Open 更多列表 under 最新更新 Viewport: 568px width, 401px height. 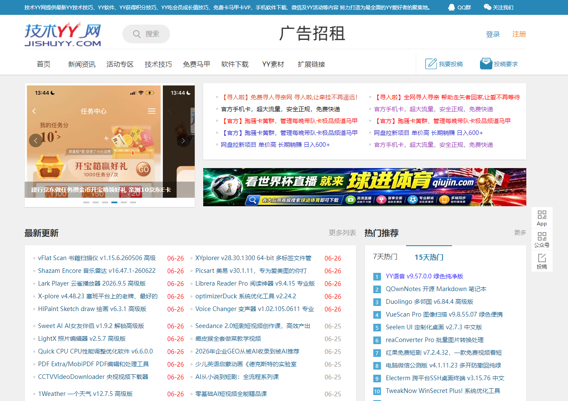342,233
